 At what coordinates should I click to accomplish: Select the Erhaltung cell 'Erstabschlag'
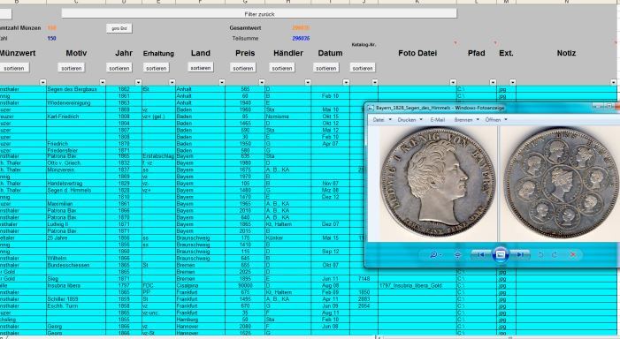[158, 156]
